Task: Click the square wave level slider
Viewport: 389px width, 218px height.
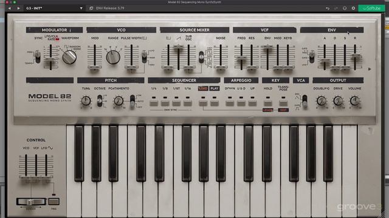Action: click(x=168, y=68)
